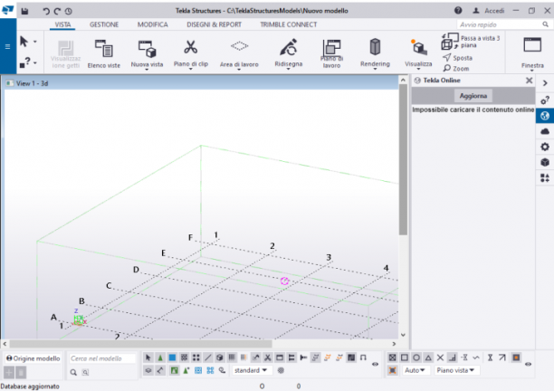Screen dimensions: 554x391
Task: Open the undo history clock icon
Action: coord(69,11)
